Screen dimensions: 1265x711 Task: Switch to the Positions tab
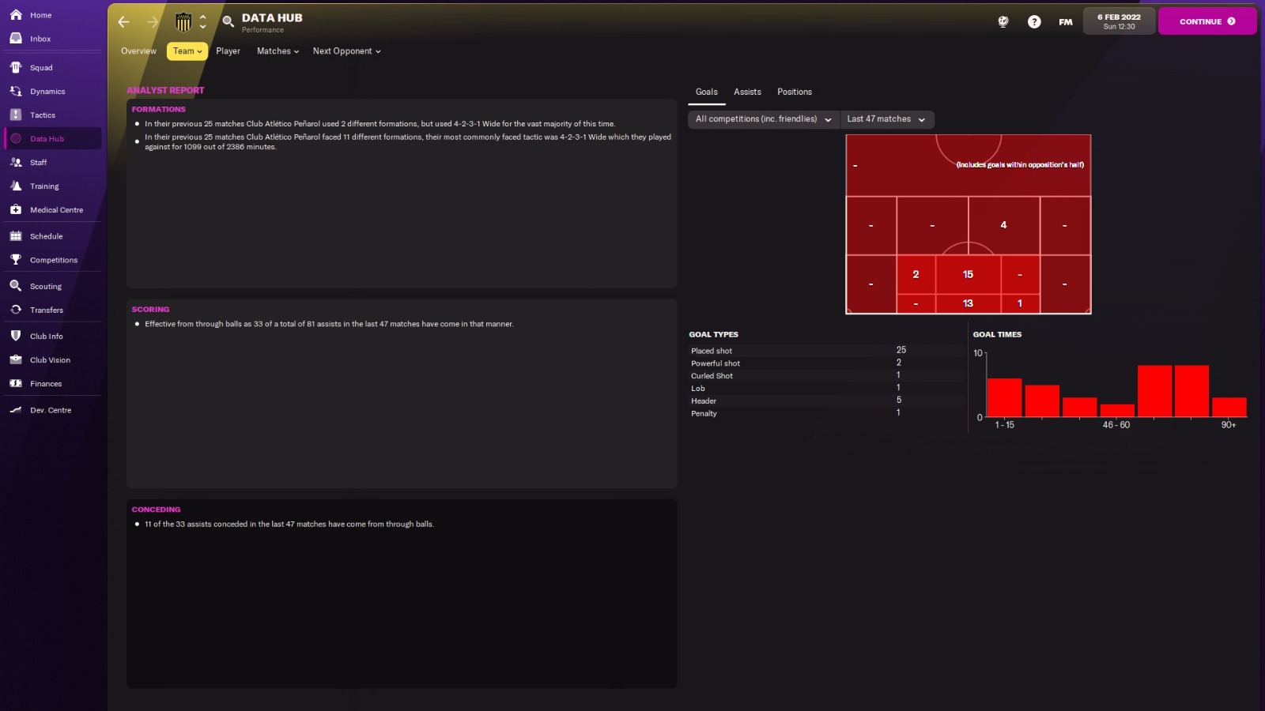pyautogui.click(x=794, y=92)
